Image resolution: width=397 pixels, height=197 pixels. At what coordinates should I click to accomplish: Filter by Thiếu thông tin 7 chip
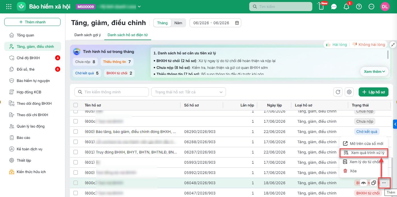pyautogui.click(x=117, y=61)
